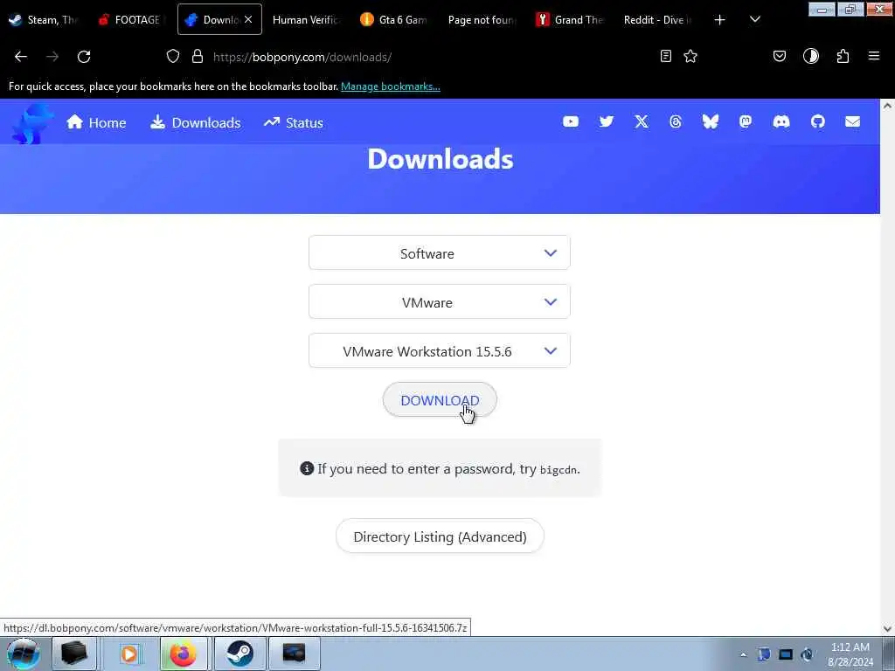Expand the Software category dropdown
The image size is (895, 671).
[440, 252]
